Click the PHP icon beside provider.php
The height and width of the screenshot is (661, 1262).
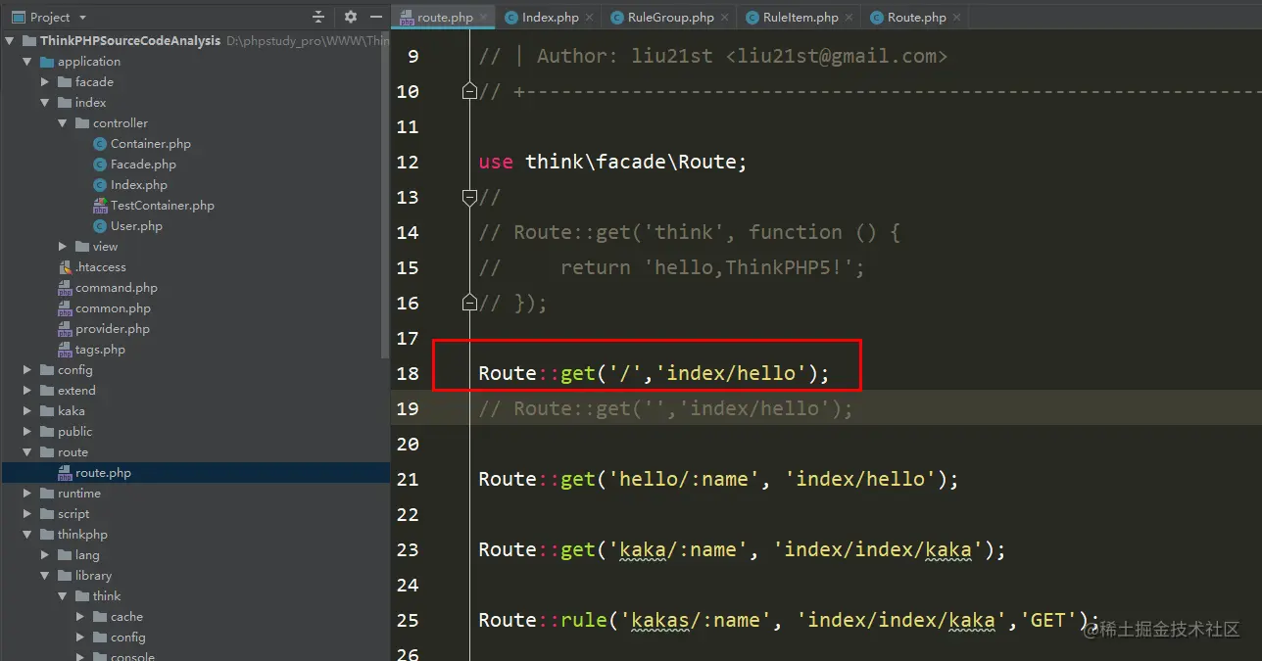[x=66, y=329]
